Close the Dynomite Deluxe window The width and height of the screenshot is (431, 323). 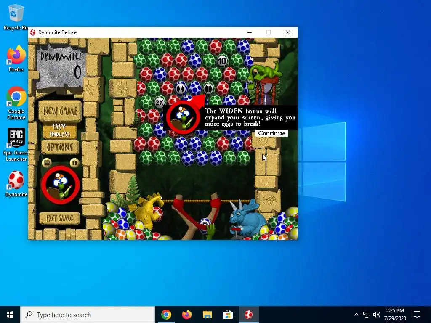click(x=288, y=32)
